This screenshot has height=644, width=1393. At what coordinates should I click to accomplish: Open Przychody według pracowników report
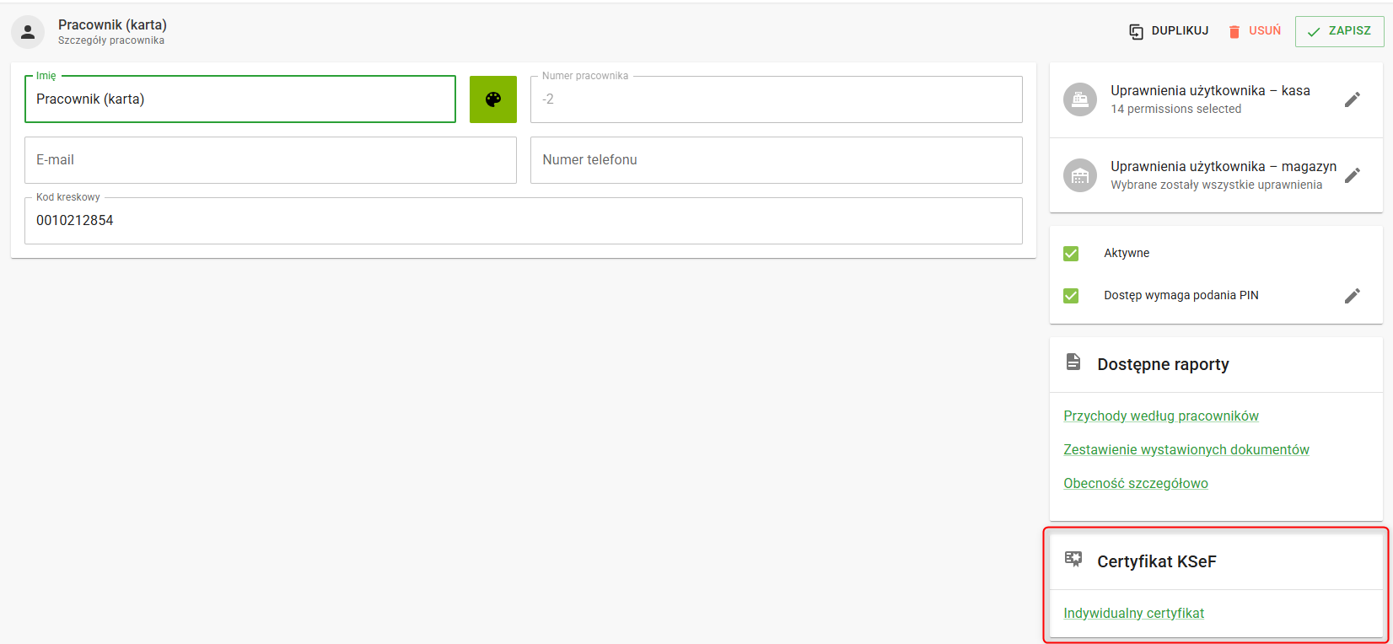pos(1160,416)
